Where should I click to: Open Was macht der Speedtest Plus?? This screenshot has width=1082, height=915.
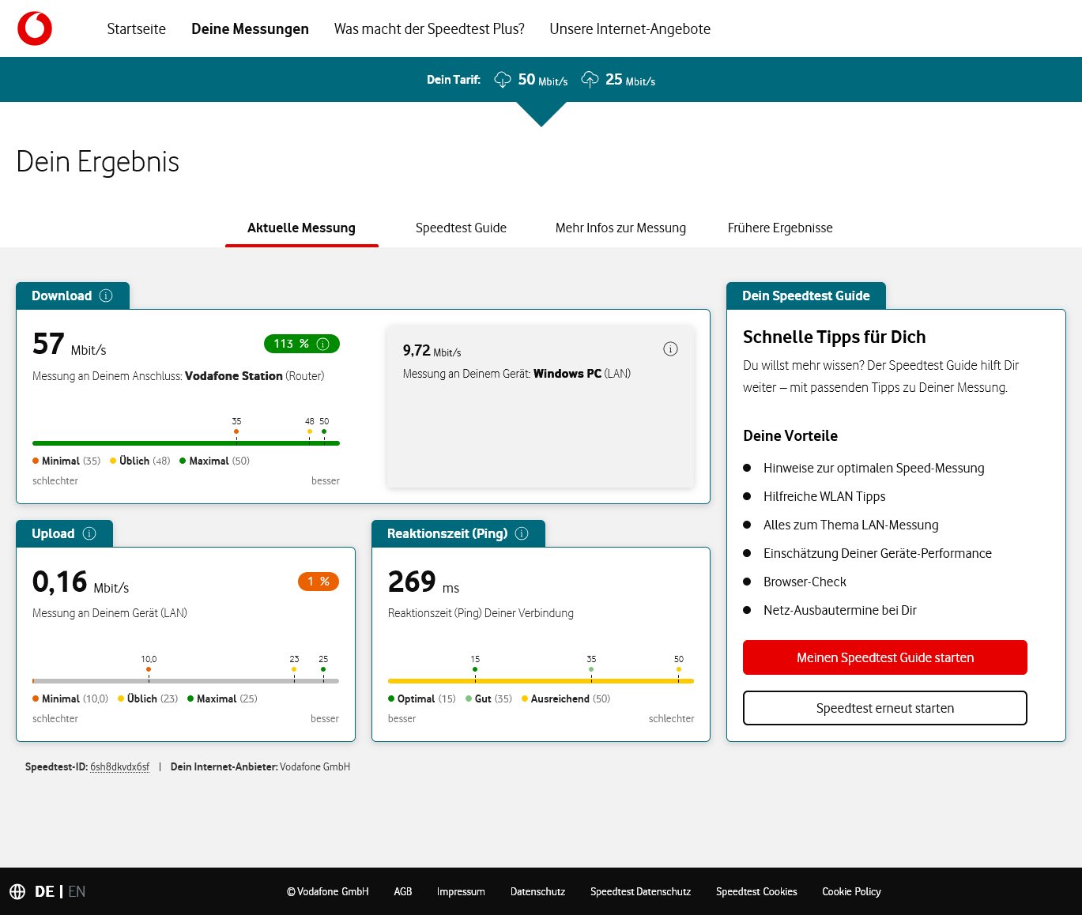pos(429,29)
